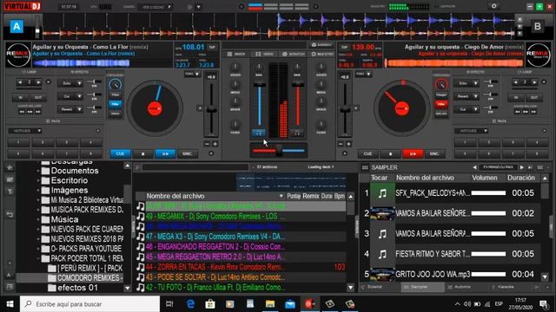Toggle the left channel headphone cue button
Viewport: 556px width, 312px height.
pos(259,133)
